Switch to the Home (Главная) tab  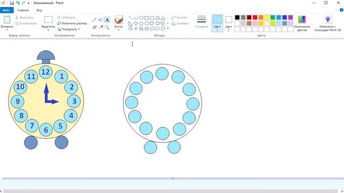pos(23,10)
